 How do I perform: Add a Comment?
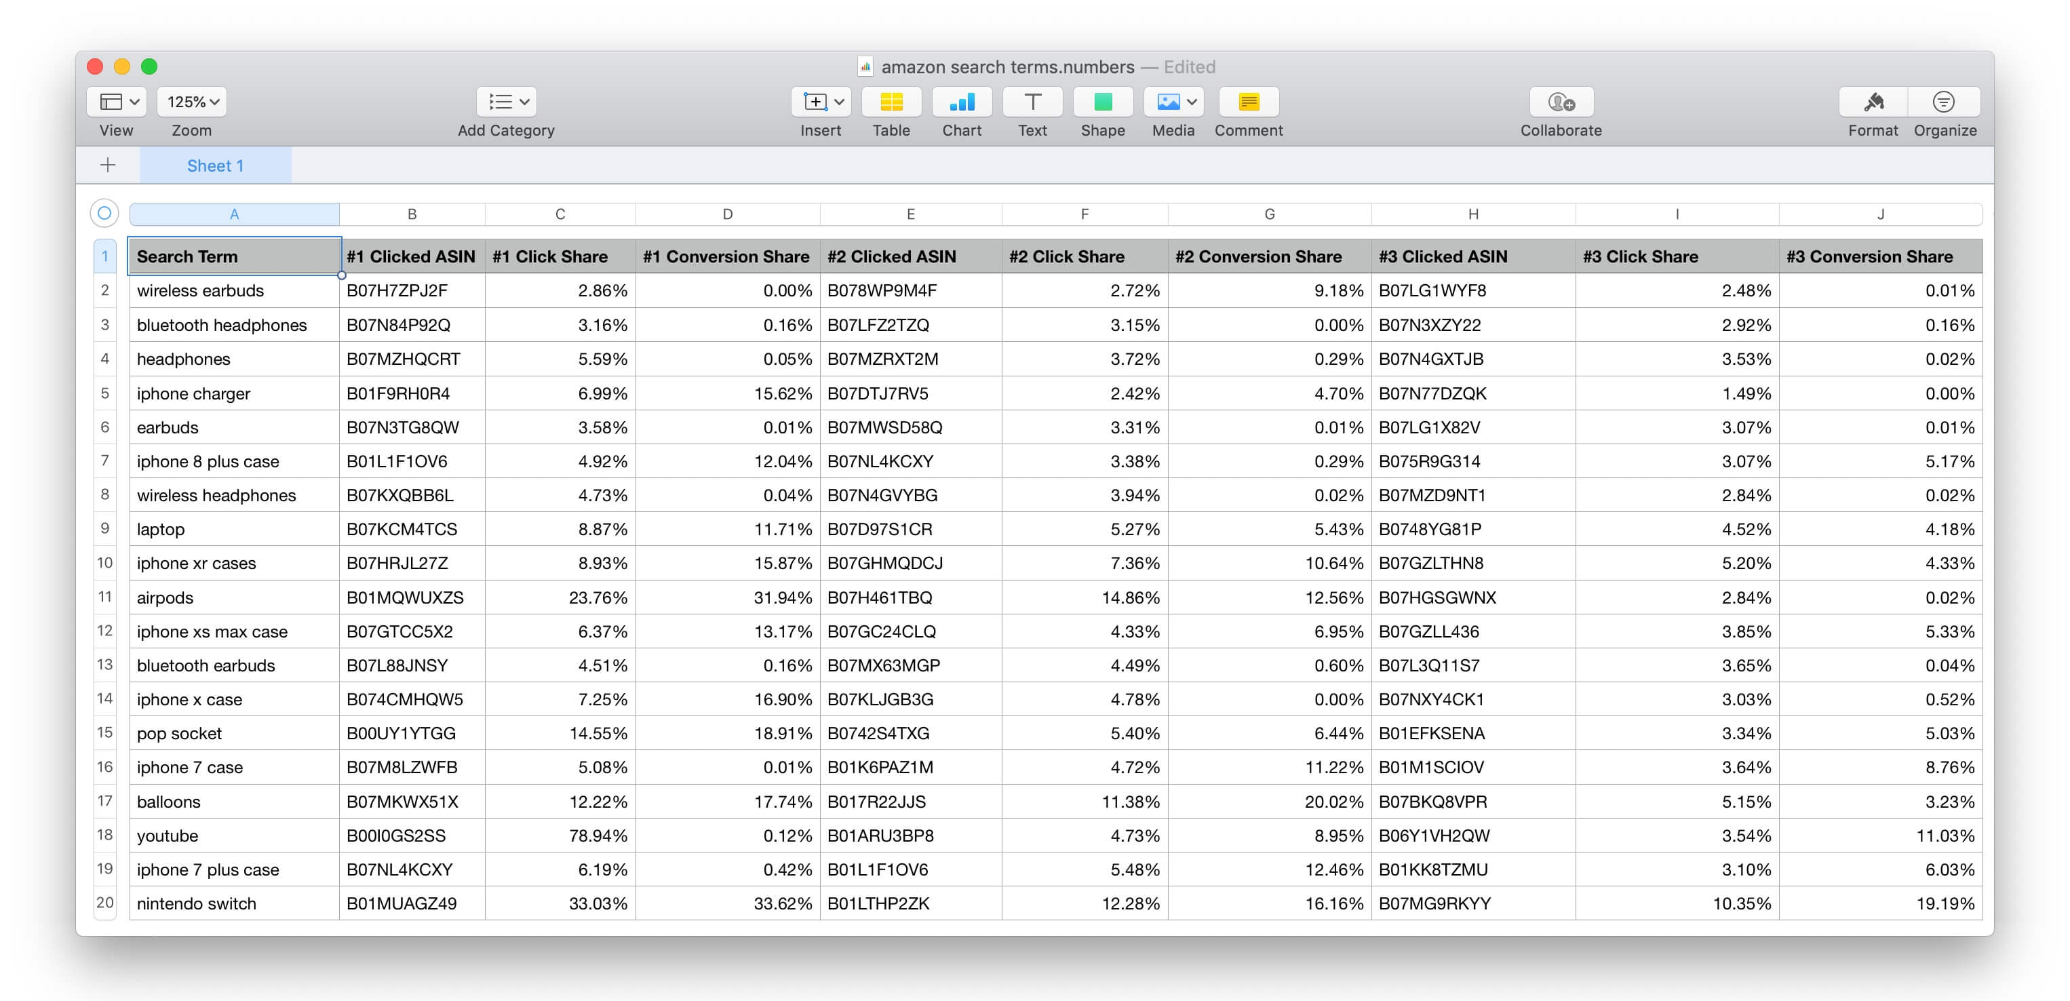[x=1249, y=102]
